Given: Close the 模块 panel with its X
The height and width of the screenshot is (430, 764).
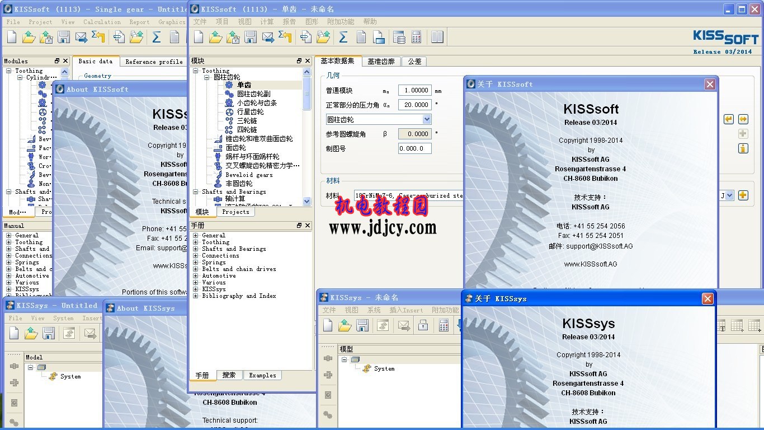Looking at the screenshot, I should pos(308,61).
